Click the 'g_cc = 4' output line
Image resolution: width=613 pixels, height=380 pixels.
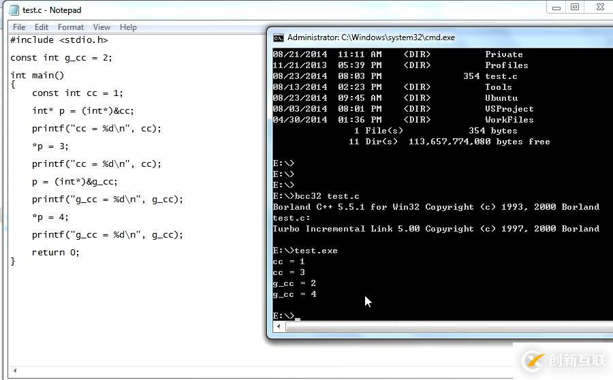pyautogui.click(x=294, y=294)
